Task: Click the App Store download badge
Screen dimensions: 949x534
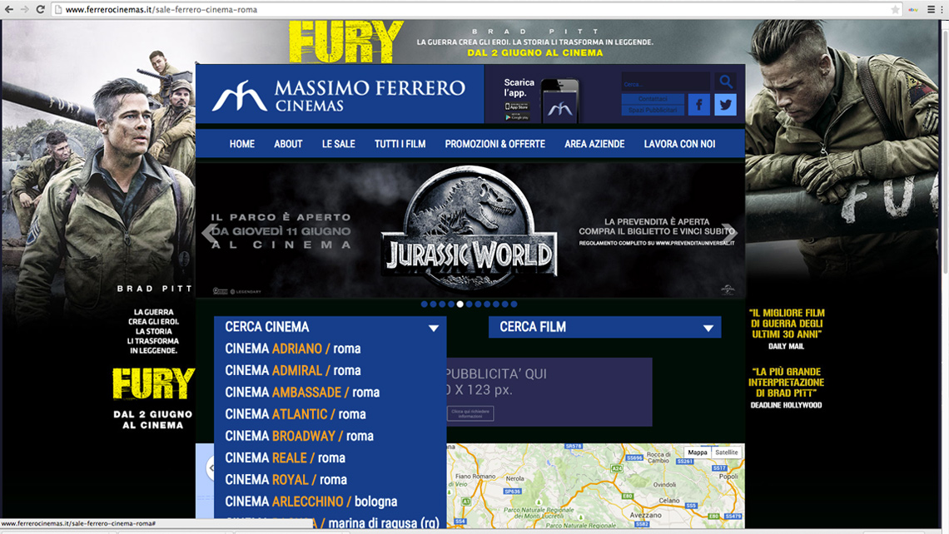Action: click(517, 106)
